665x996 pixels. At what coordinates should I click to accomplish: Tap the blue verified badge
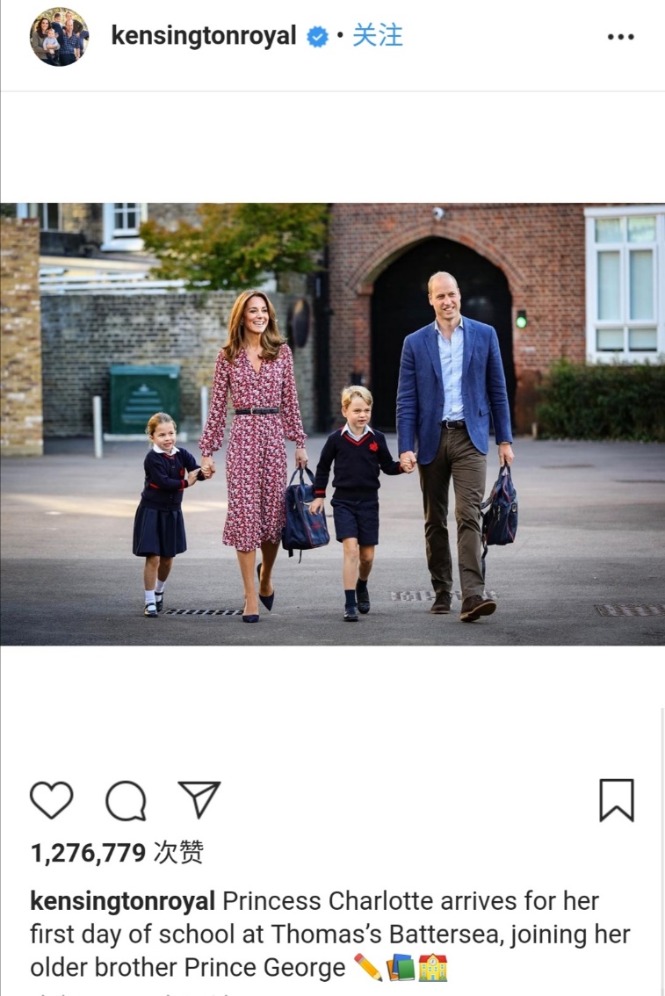318,37
